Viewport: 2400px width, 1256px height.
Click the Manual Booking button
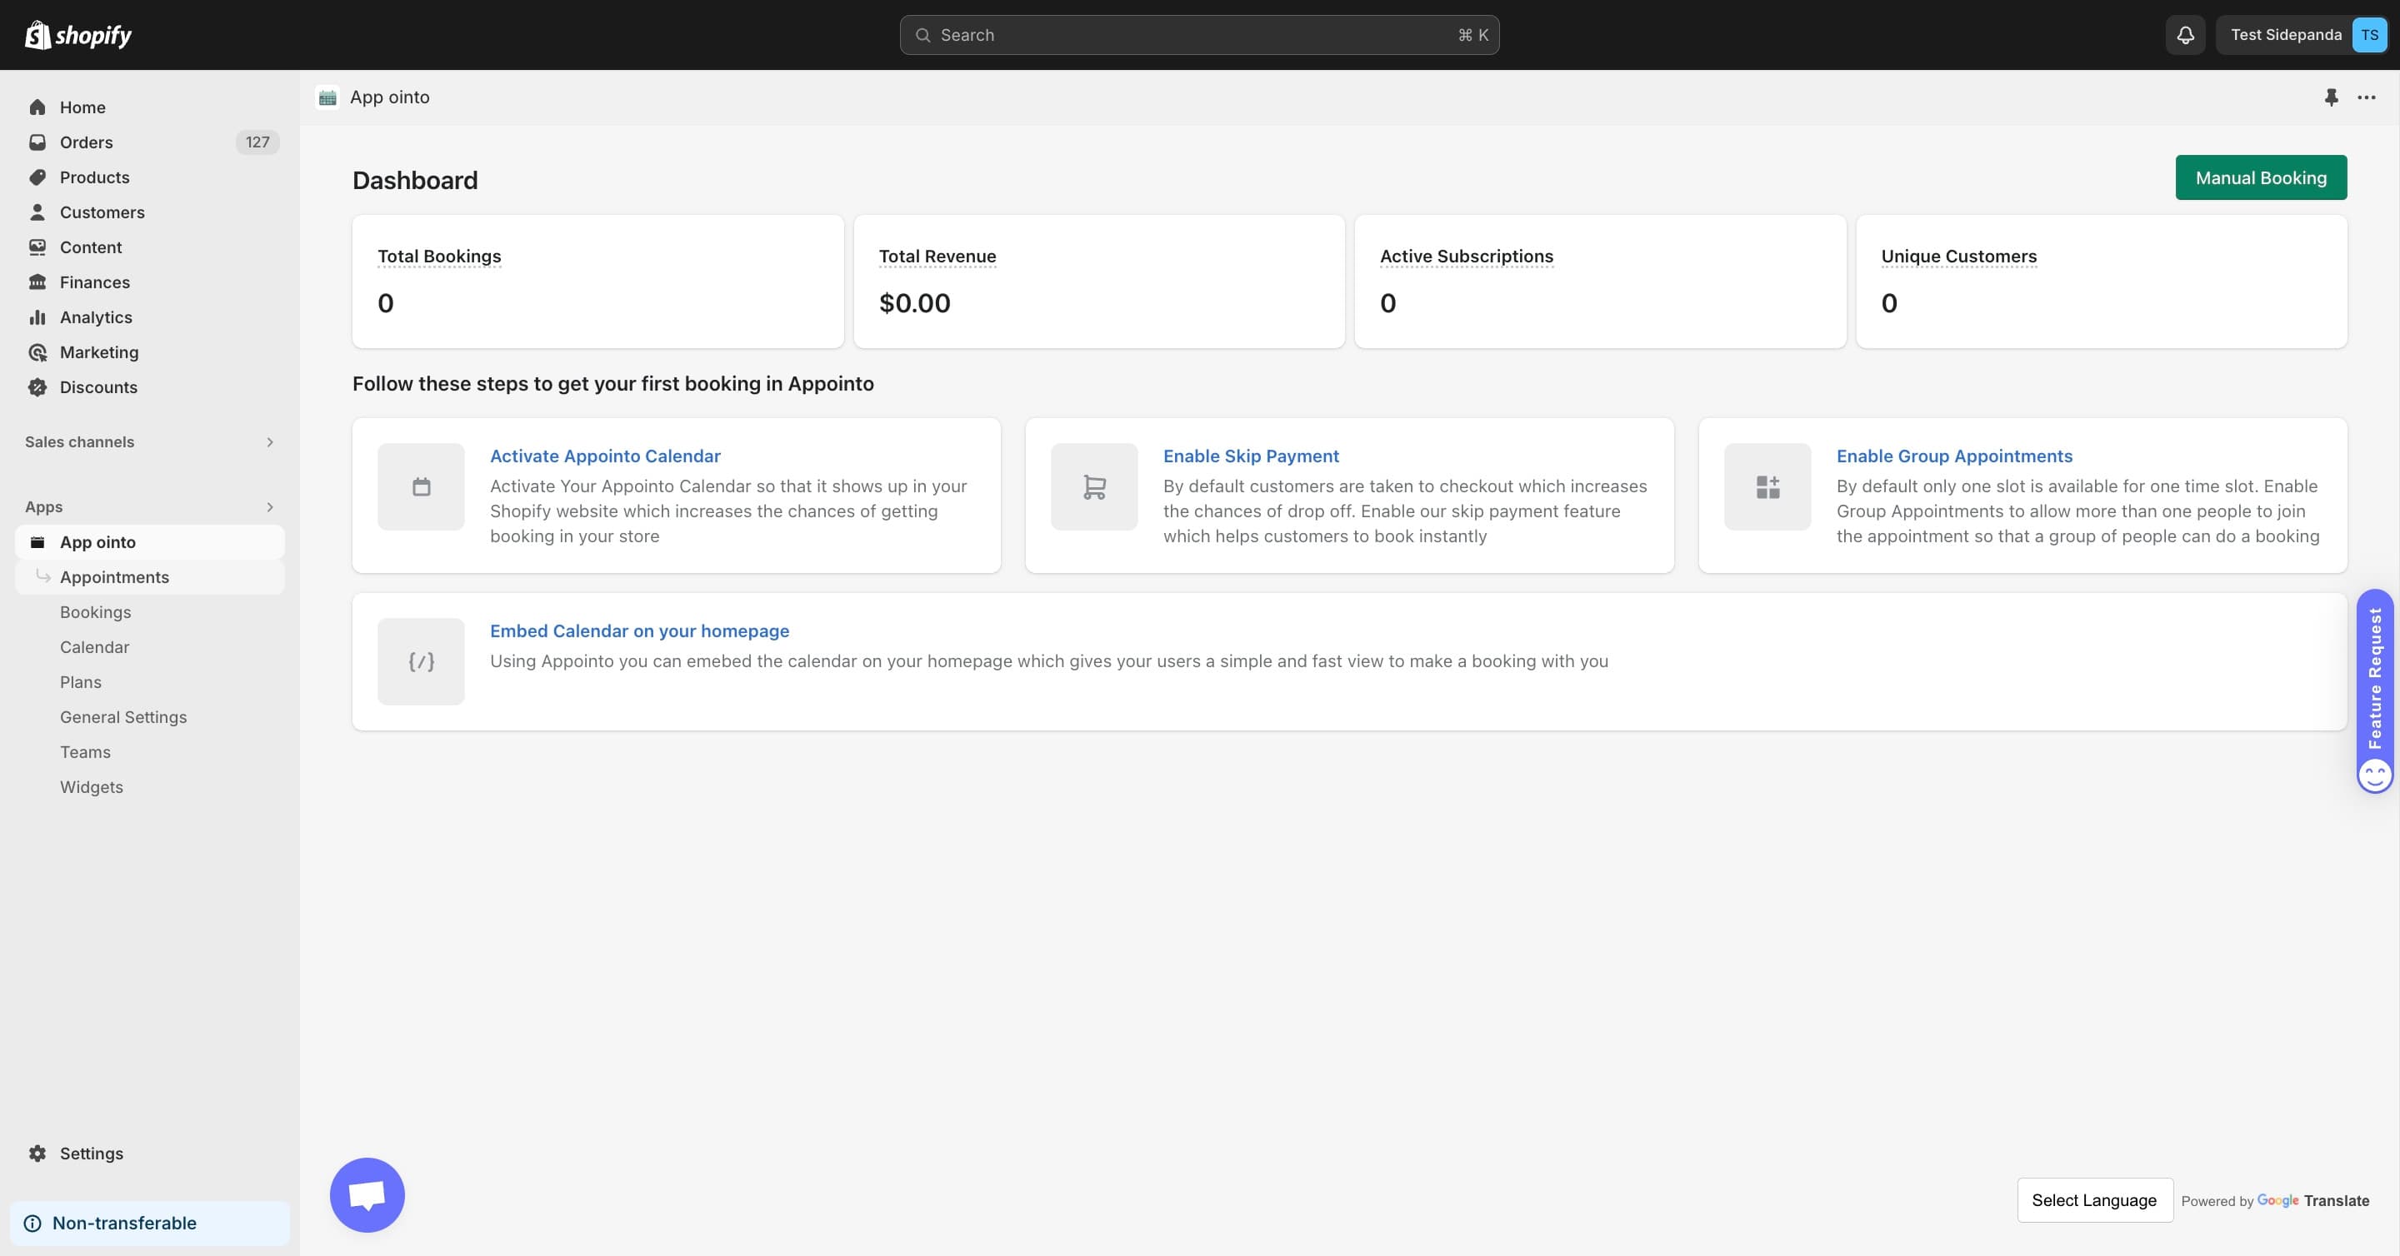coord(2261,178)
